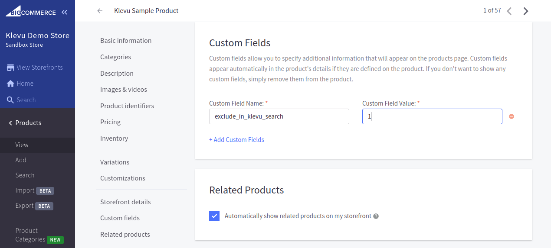Click the + Add Custom Fields link
Screen dimensions: 551x248
(x=236, y=140)
